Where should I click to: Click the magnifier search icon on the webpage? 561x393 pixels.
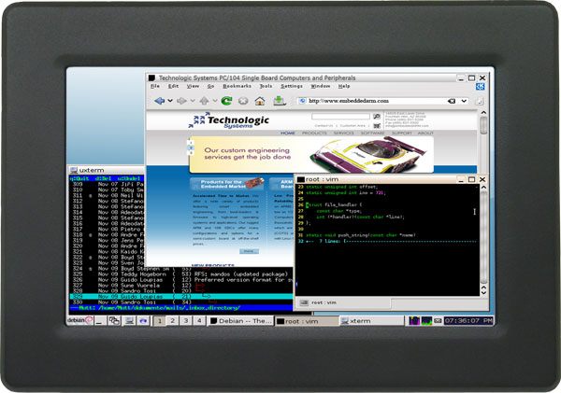tap(377, 117)
